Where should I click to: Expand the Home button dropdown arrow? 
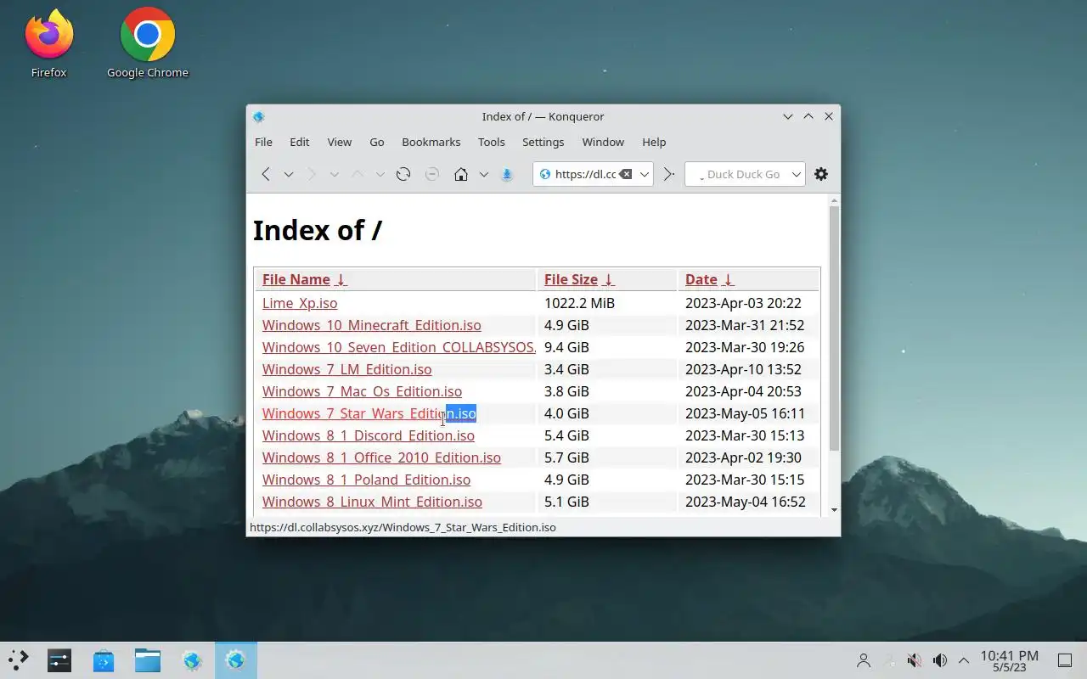pyautogui.click(x=484, y=174)
